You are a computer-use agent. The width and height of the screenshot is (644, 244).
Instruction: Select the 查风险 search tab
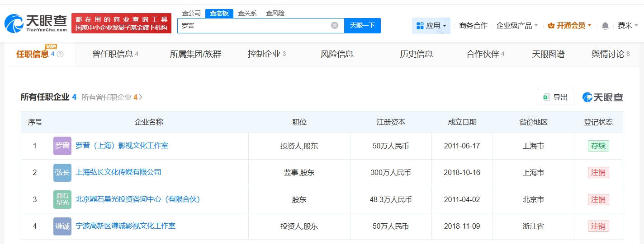click(275, 13)
